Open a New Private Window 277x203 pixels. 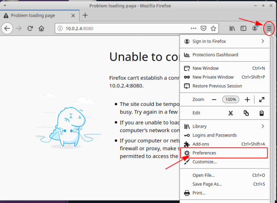(x=224, y=77)
